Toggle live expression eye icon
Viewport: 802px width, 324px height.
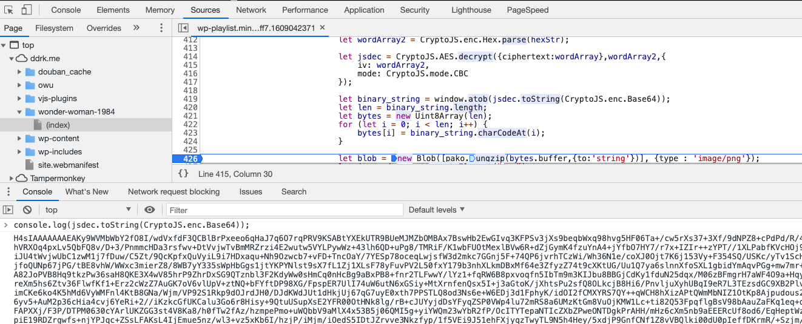tap(149, 210)
